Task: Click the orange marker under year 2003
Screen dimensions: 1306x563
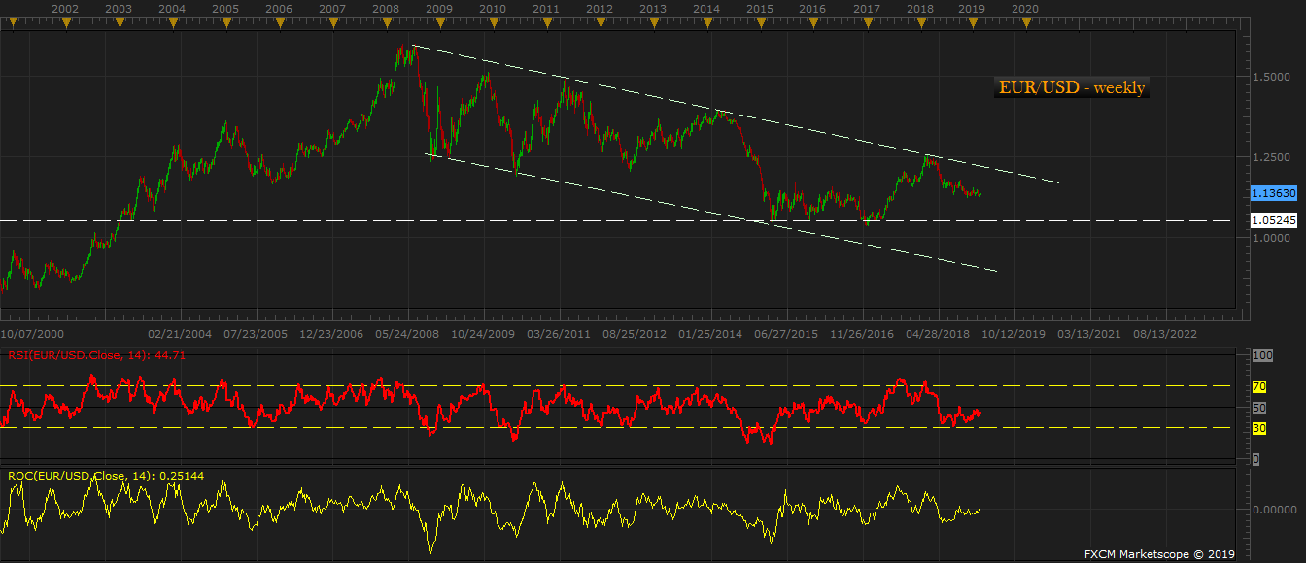Action: pos(119,22)
